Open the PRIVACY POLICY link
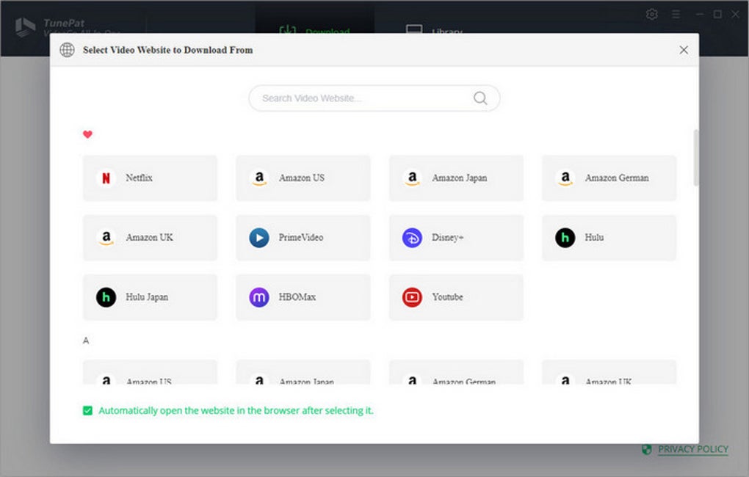 (692, 449)
